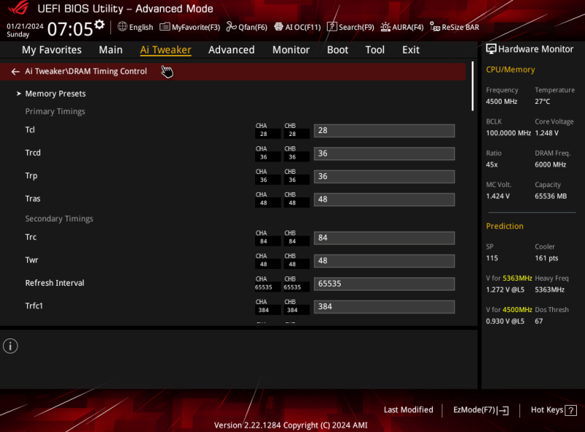
Task: Select the Twr setting label
Action: (x=31, y=260)
